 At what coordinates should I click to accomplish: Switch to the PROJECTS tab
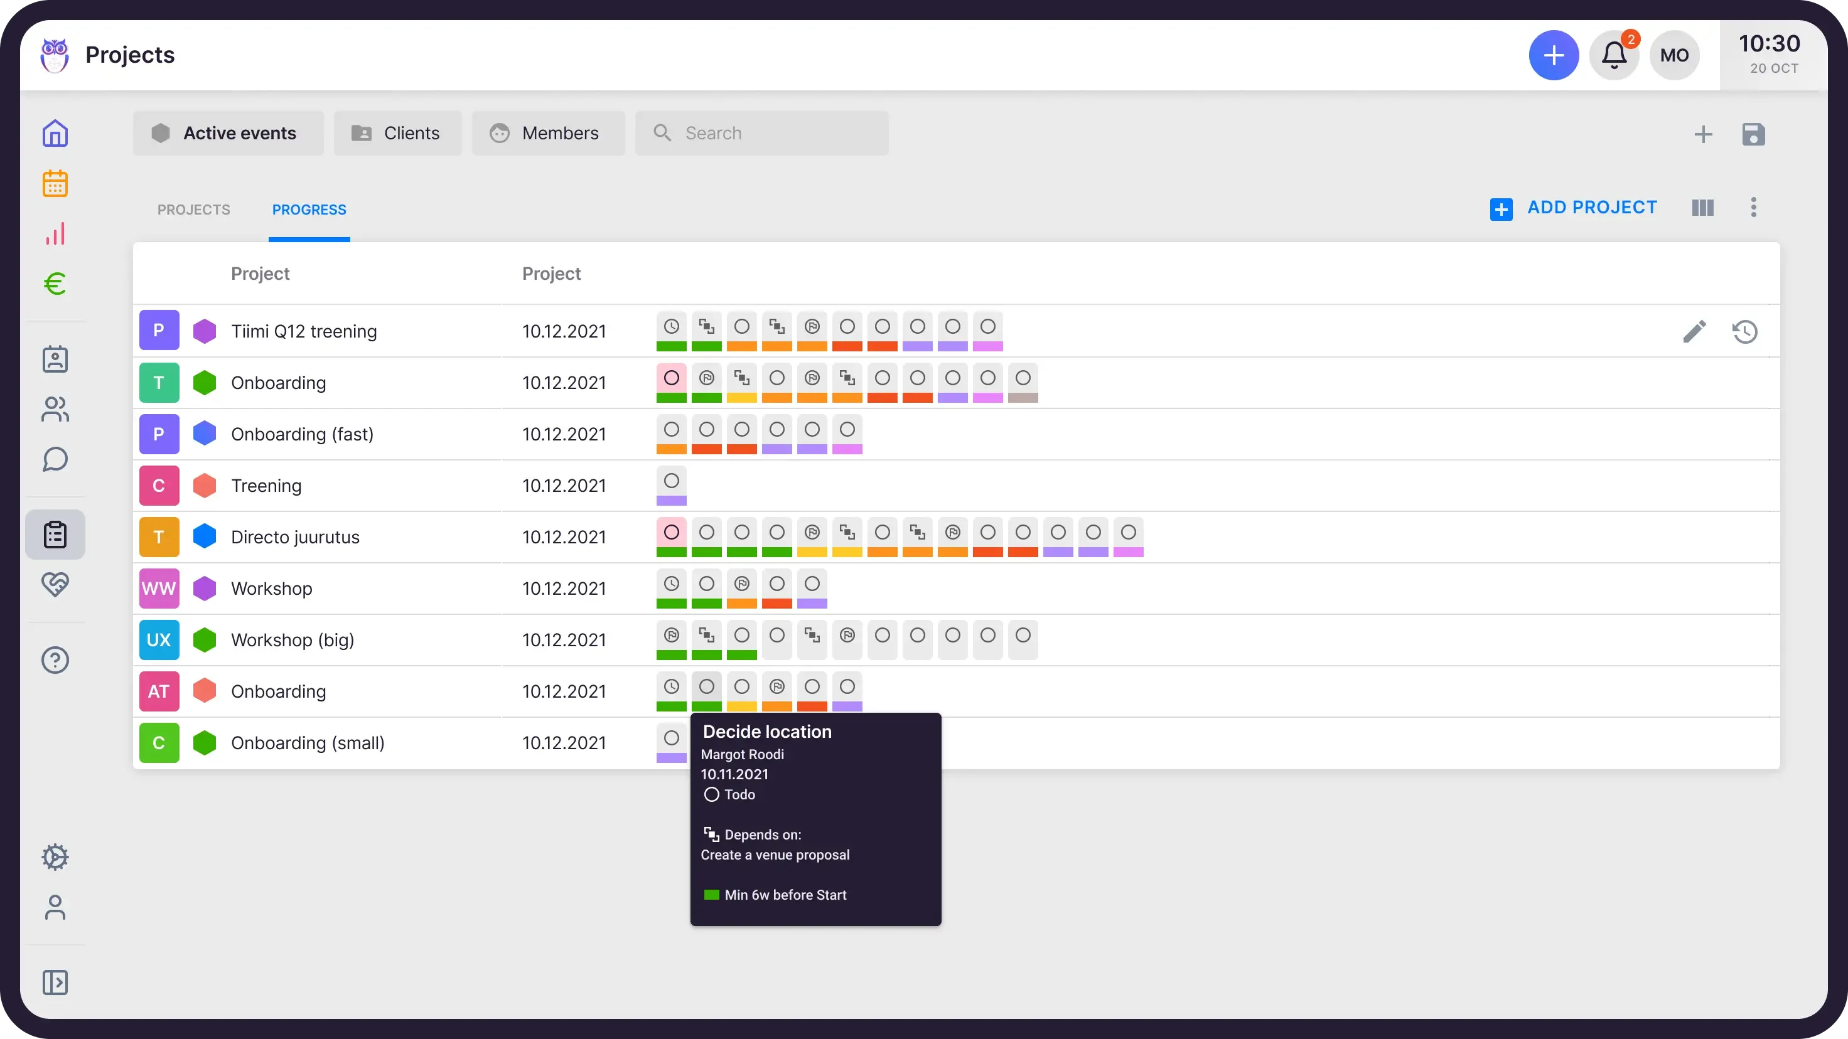point(194,210)
